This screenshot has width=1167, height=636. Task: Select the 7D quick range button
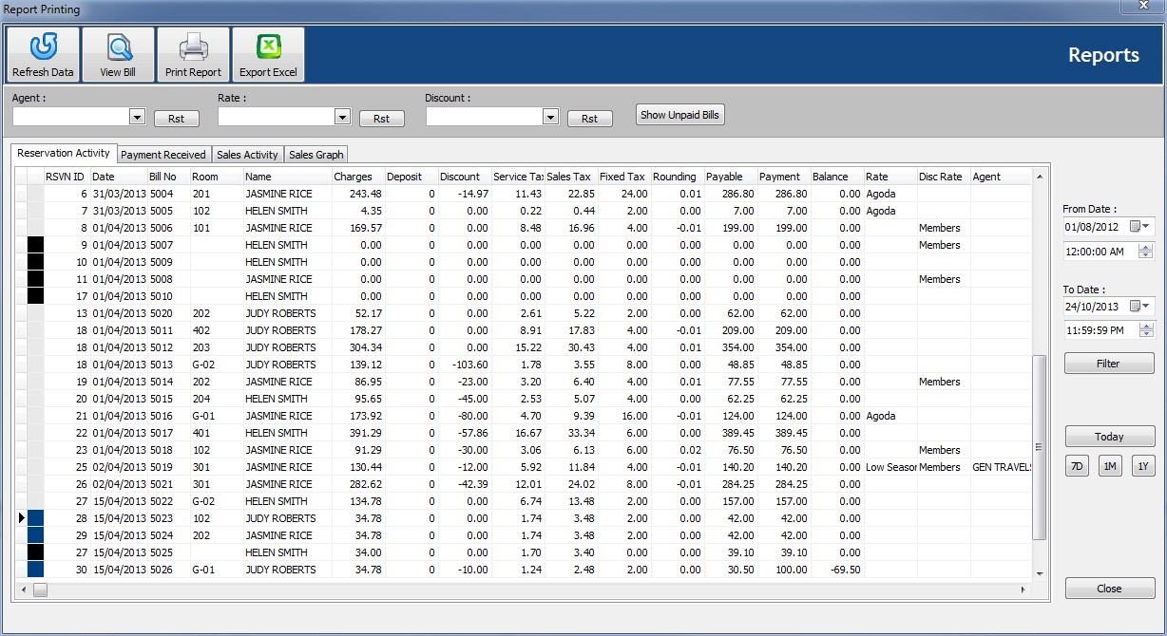(1077, 466)
